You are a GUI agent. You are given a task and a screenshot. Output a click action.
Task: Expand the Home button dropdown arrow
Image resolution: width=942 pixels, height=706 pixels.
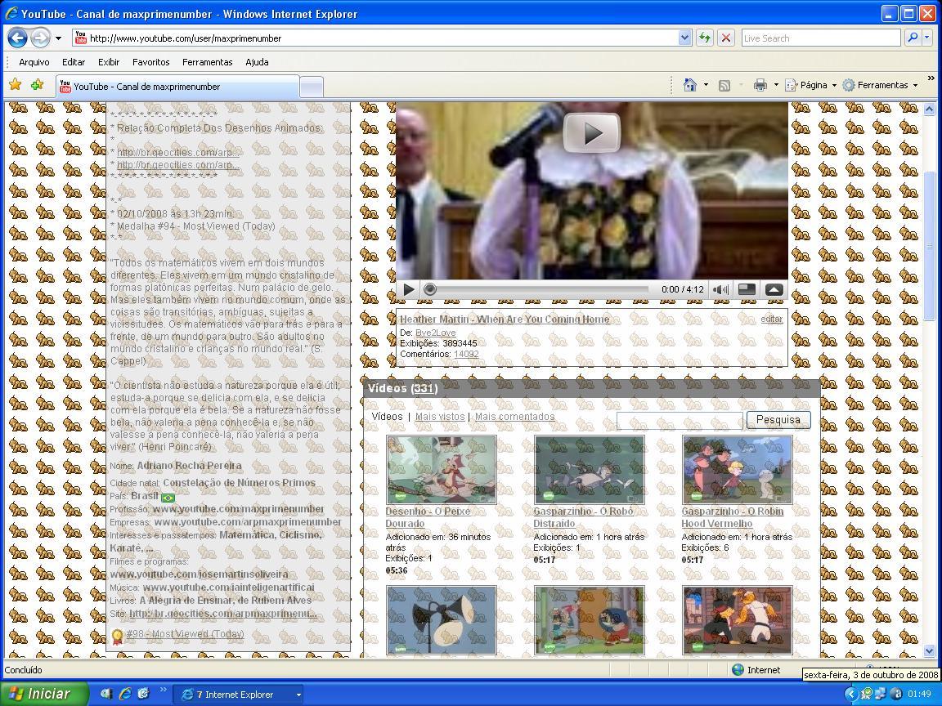click(706, 85)
